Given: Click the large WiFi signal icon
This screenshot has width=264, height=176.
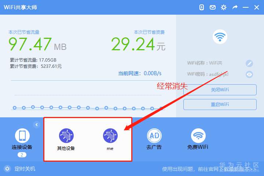Looking at the screenshot, I should (x=220, y=37).
